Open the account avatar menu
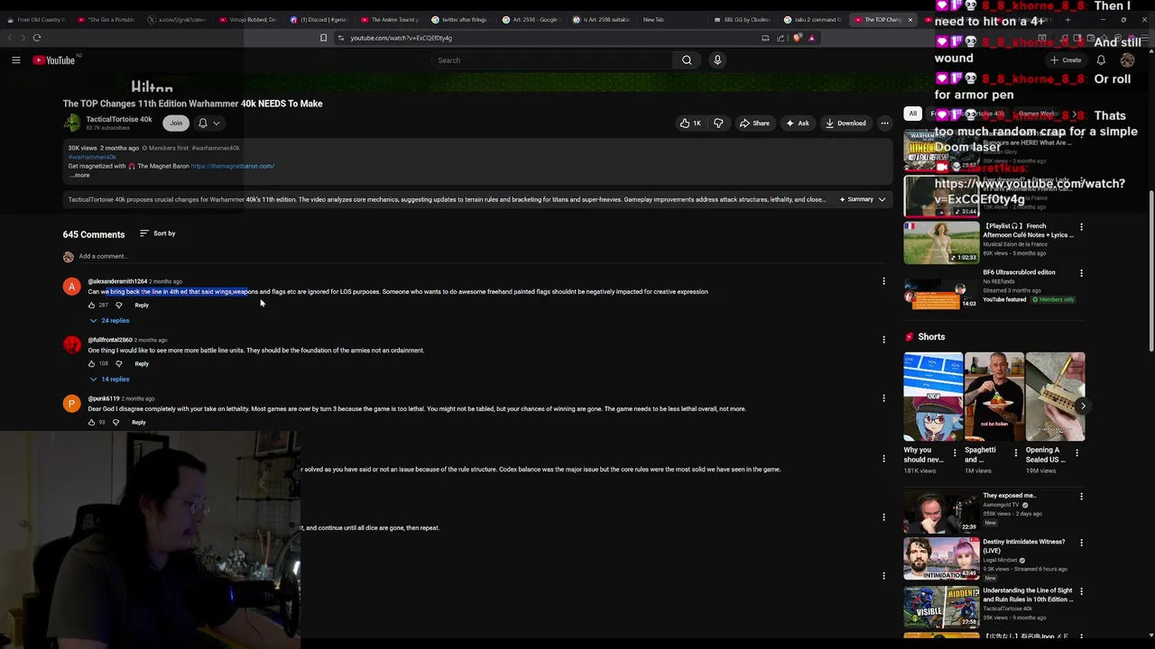 point(1127,60)
